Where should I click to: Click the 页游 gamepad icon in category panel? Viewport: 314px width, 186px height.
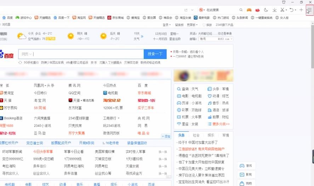click(179, 103)
